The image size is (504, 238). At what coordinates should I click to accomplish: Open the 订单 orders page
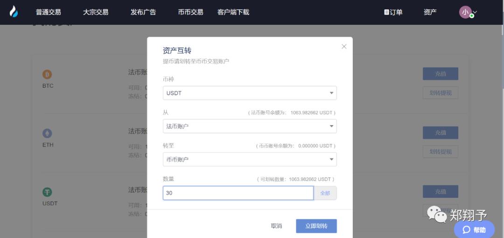[x=393, y=12]
